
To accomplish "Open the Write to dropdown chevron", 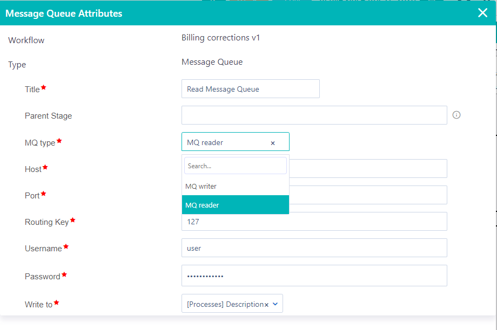I will pos(276,303).
